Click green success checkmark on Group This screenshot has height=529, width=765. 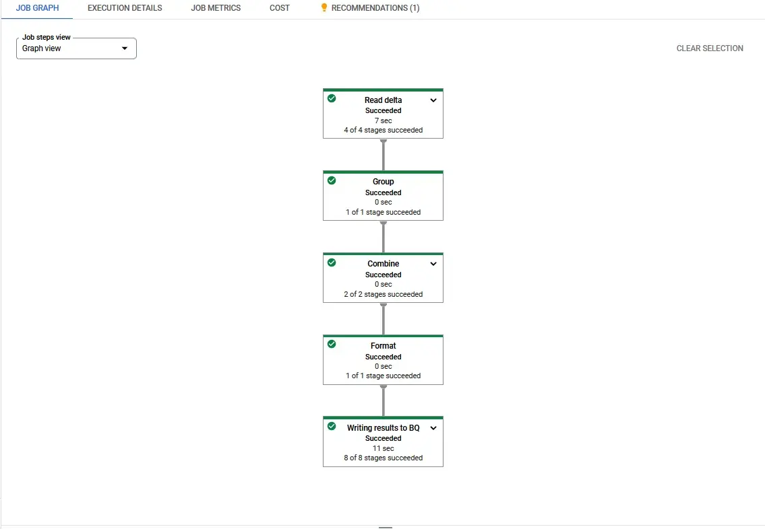coord(332,181)
